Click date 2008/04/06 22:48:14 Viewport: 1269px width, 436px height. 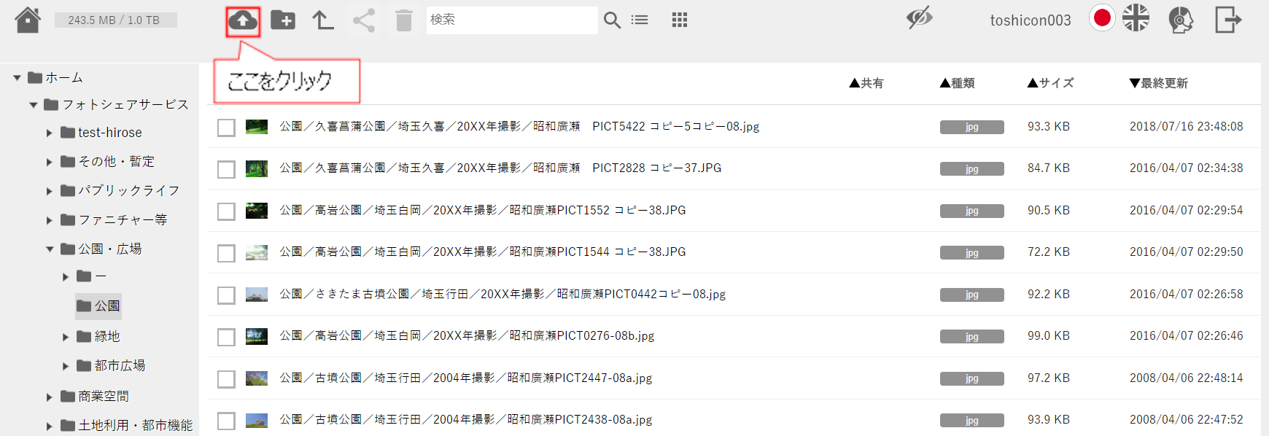point(1186,378)
